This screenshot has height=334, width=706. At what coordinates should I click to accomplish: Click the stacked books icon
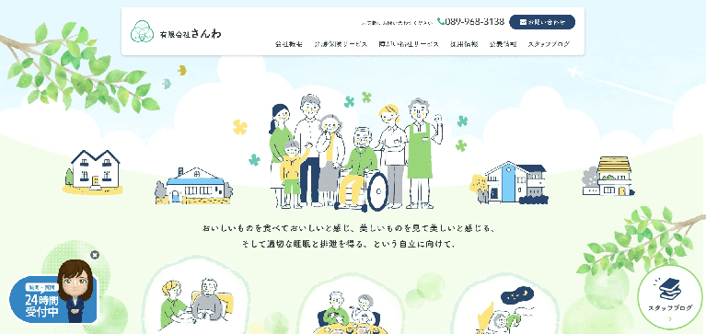click(670, 289)
